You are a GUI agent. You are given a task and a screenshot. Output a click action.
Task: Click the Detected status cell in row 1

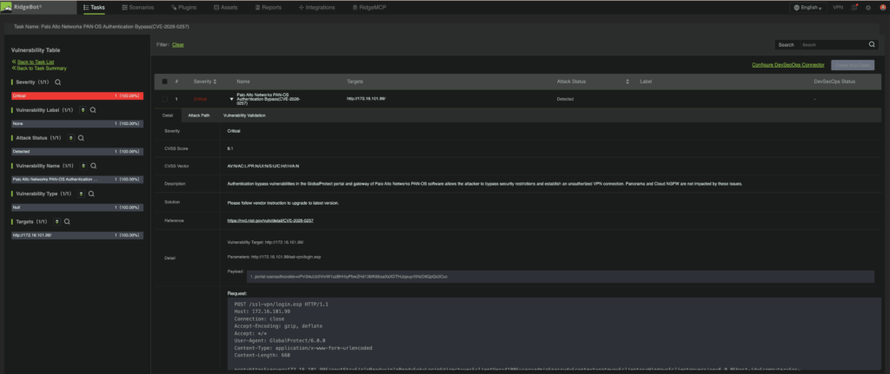(x=565, y=99)
